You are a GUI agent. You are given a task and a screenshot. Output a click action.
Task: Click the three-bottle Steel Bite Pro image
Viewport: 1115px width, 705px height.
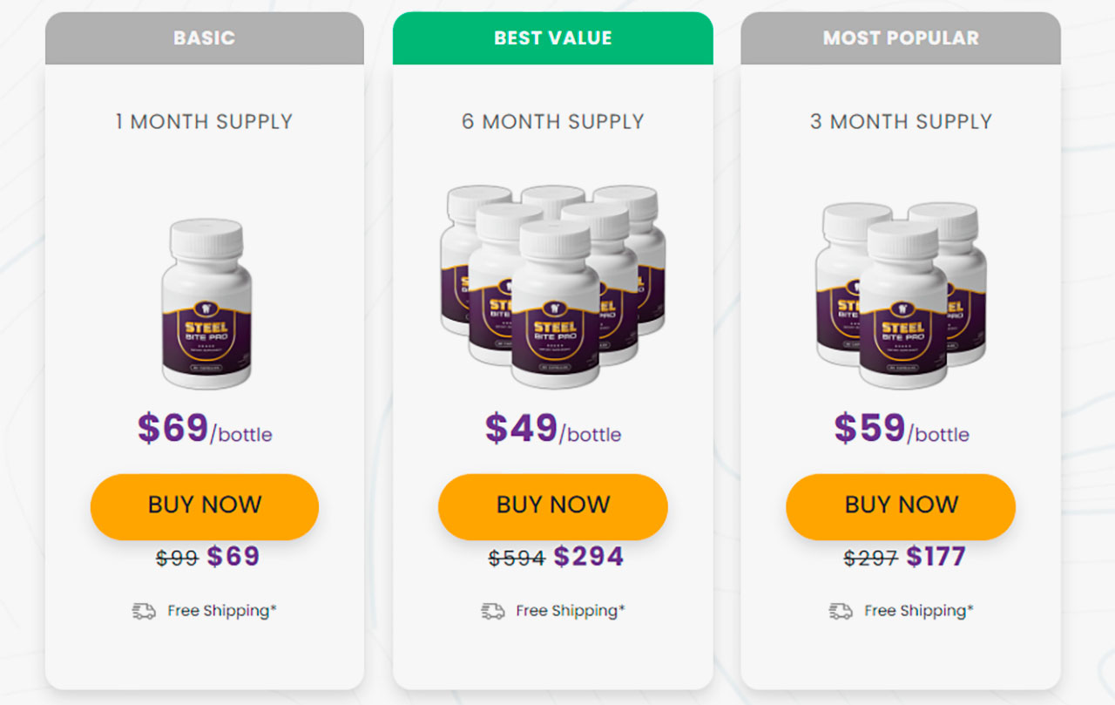click(x=901, y=295)
